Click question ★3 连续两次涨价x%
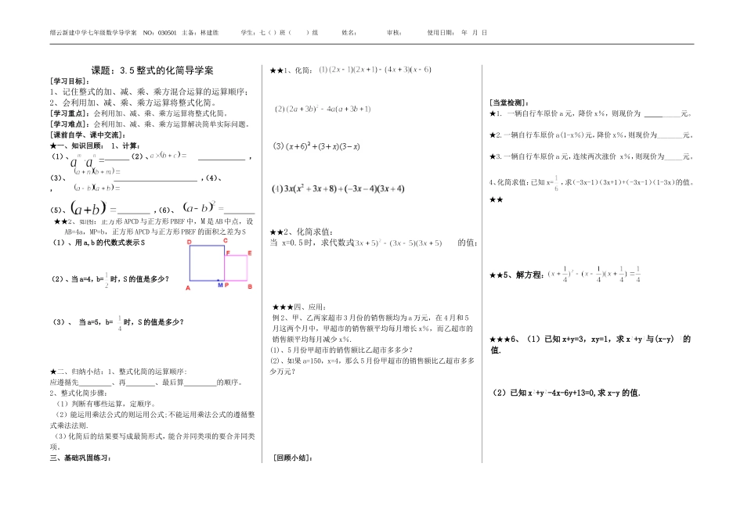The image size is (744, 528). pyautogui.click(x=591, y=157)
